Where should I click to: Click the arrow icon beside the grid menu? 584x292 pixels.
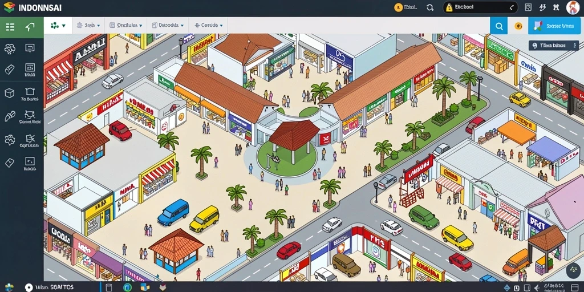(30, 27)
